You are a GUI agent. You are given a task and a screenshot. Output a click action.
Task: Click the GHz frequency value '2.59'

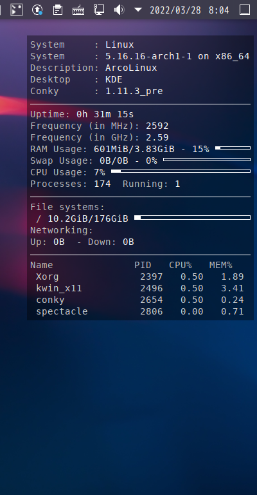pyautogui.click(x=157, y=138)
